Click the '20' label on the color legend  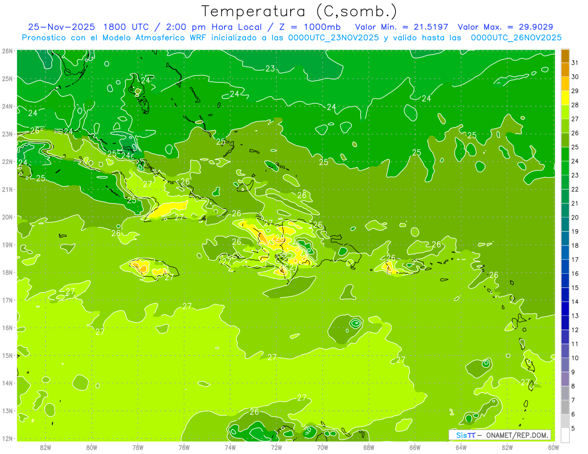click(575, 217)
